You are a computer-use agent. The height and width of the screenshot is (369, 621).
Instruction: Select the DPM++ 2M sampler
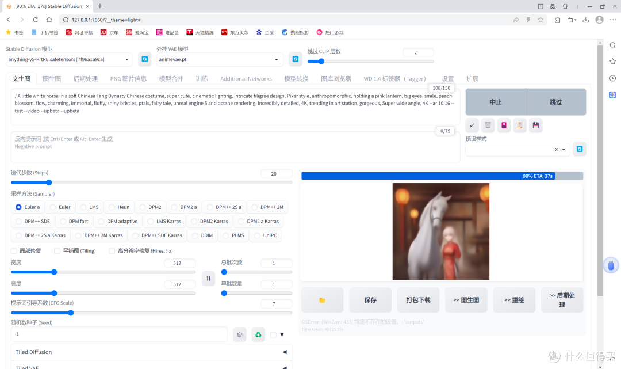click(x=267, y=207)
